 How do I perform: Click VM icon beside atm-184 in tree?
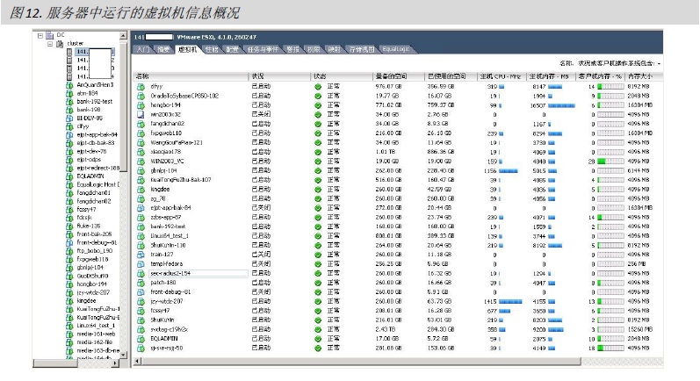coord(69,93)
